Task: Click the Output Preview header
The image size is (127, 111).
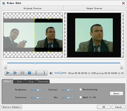Action: point(94,8)
